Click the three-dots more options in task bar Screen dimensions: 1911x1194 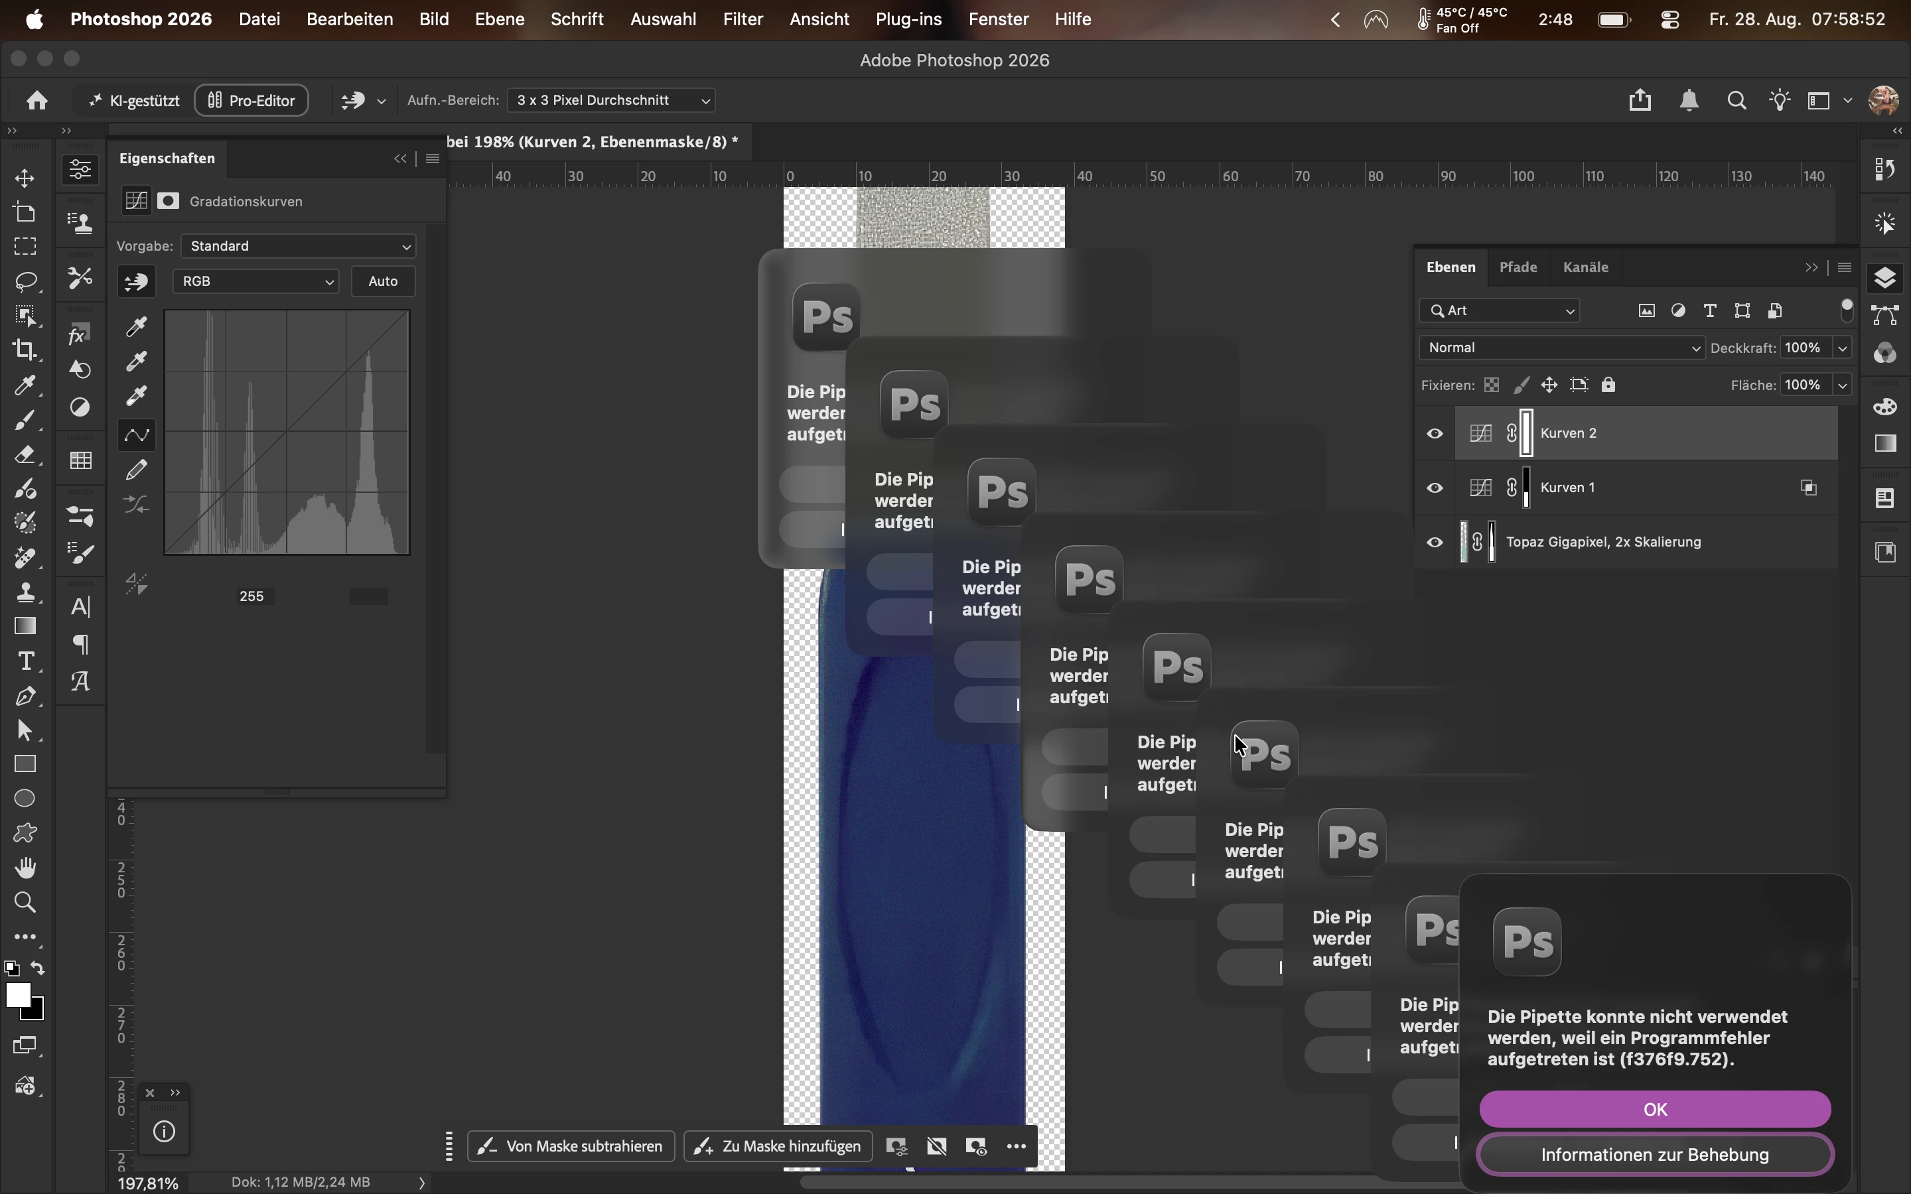[1017, 1147]
